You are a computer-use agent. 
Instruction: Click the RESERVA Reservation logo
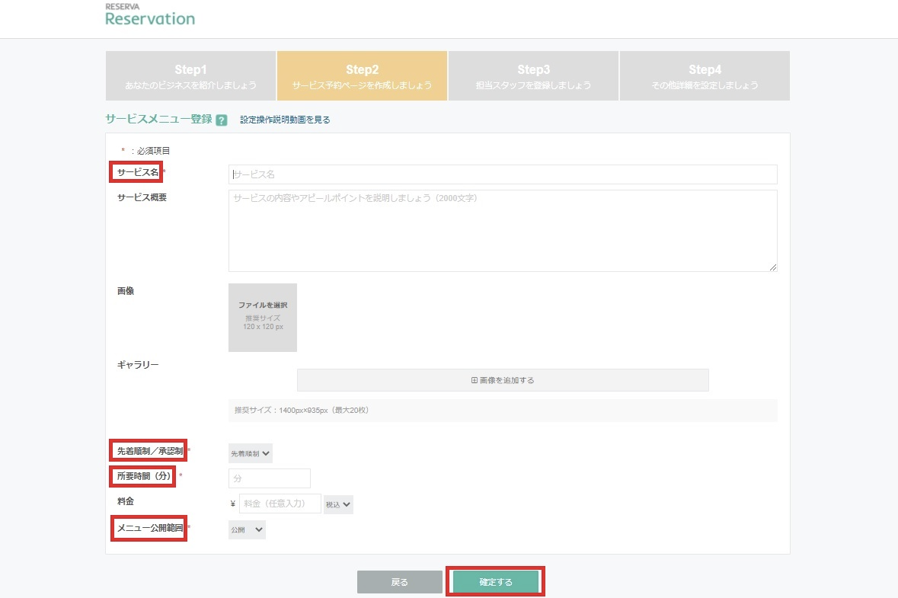coord(150,15)
